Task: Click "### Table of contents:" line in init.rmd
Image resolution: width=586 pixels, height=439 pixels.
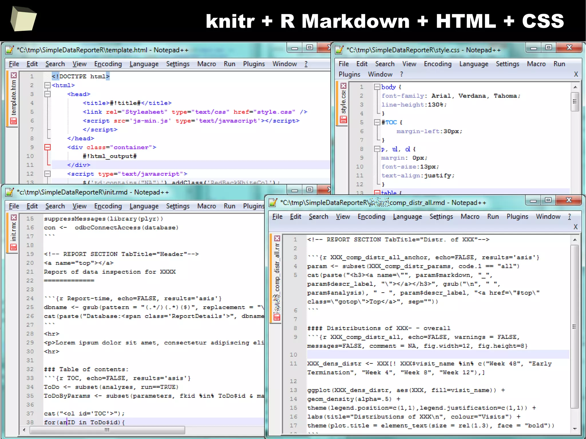Action: [86, 369]
